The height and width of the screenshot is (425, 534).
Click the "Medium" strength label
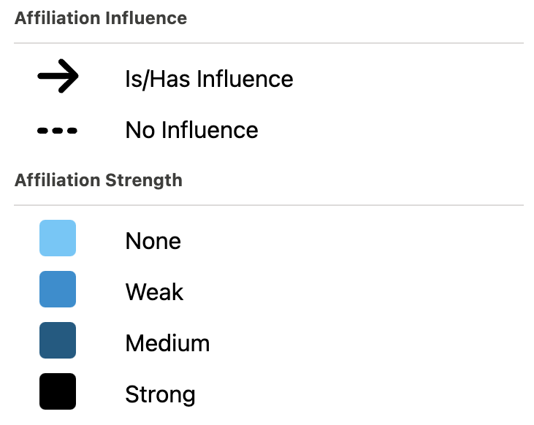(x=167, y=343)
